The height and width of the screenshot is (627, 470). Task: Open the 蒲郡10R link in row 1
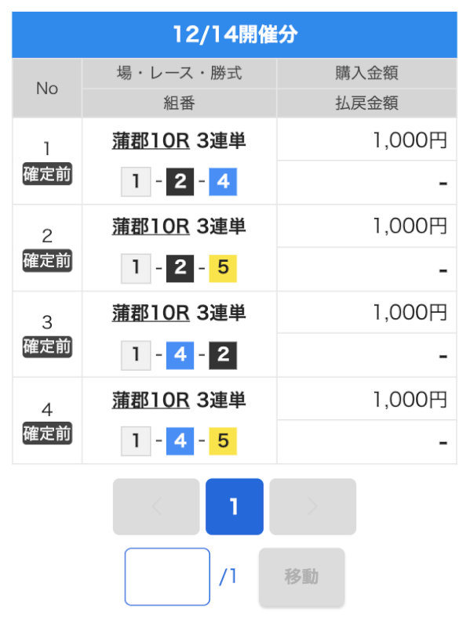(151, 141)
